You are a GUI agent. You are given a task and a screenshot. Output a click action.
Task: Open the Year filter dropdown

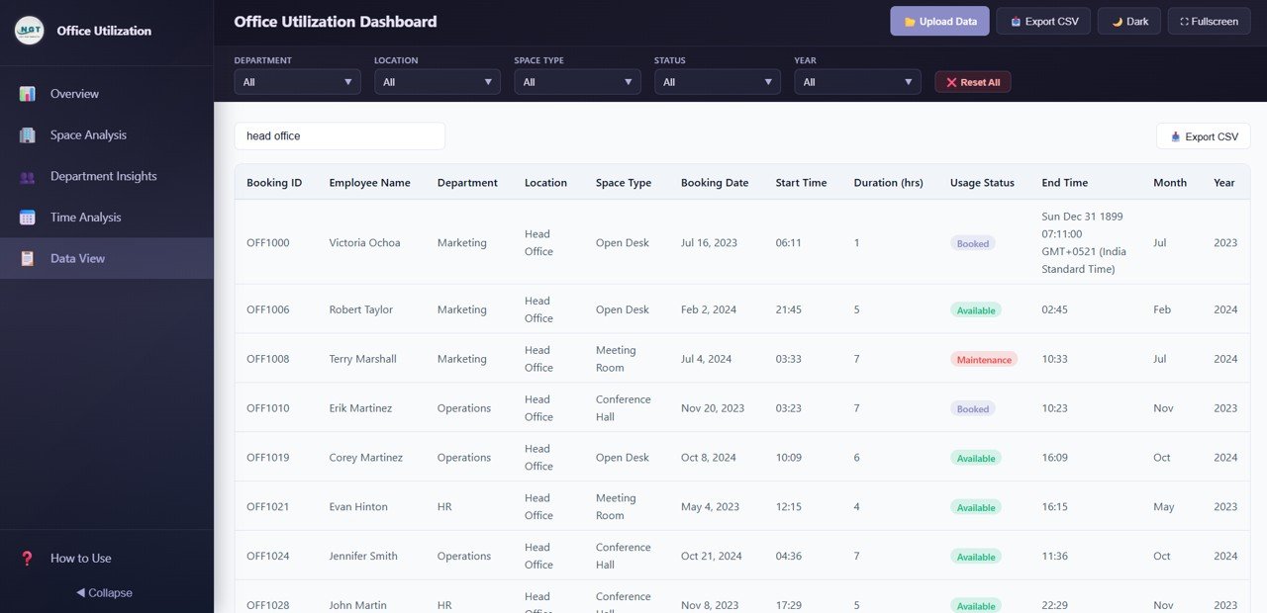(857, 81)
